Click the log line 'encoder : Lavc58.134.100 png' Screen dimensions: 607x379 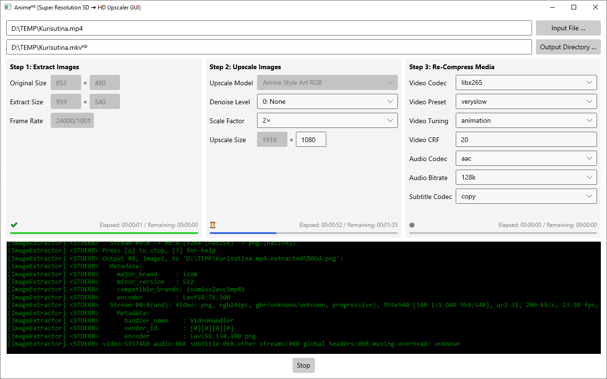click(x=132, y=336)
